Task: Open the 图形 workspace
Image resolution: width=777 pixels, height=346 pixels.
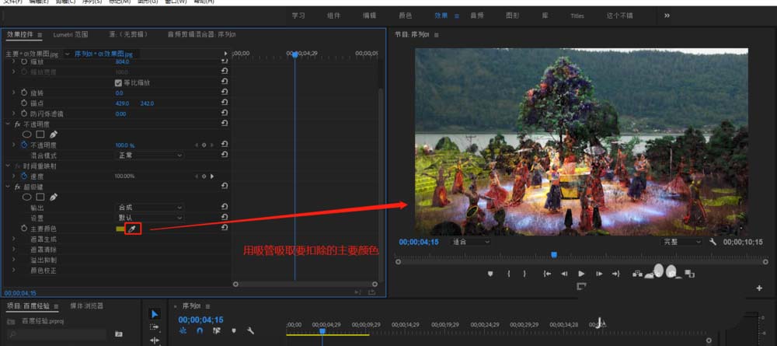Action: click(513, 16)
